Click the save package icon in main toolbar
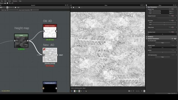 click(8, 3)
